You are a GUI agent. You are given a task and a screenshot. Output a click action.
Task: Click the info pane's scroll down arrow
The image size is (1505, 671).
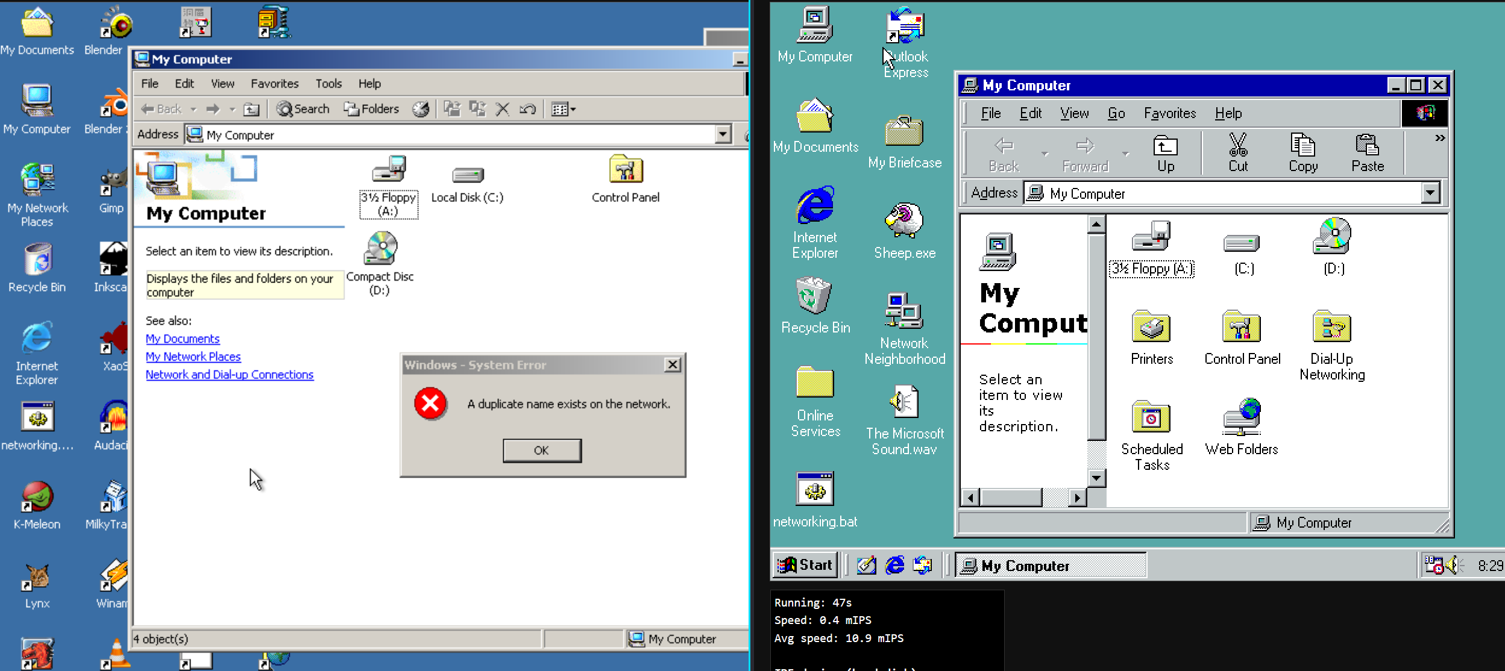tap(1096, 478)
